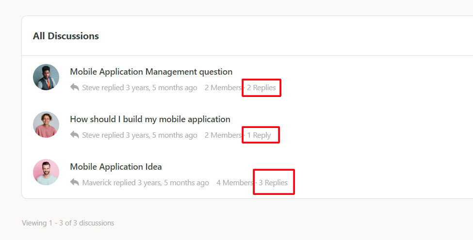Click the 4 Members text
The height and width of the screenshot is (240, 473).
pyautogui.click(x=235, y=183)
